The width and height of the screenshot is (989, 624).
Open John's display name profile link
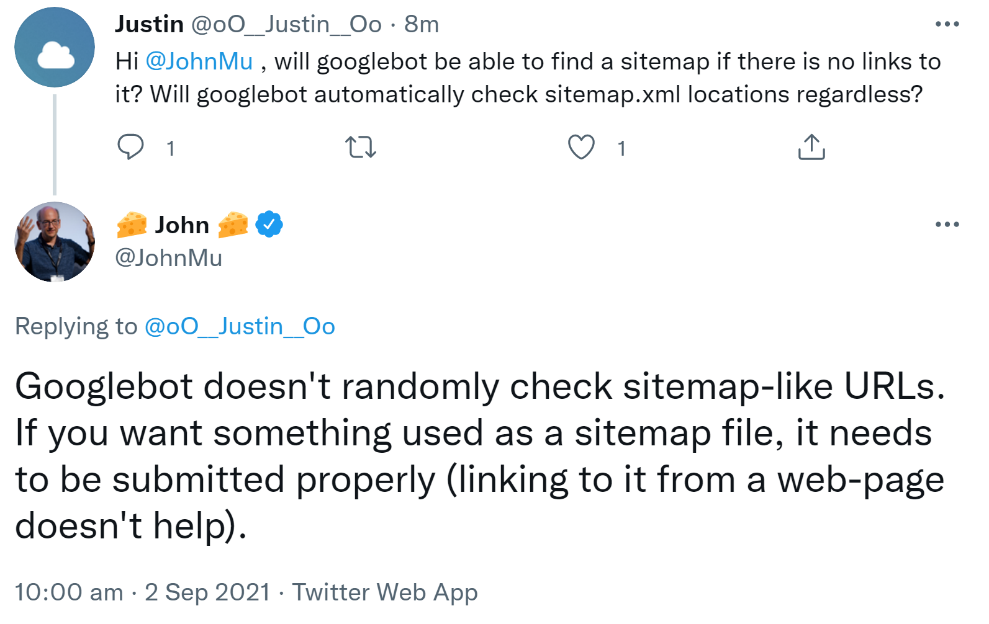click(182, 225)
